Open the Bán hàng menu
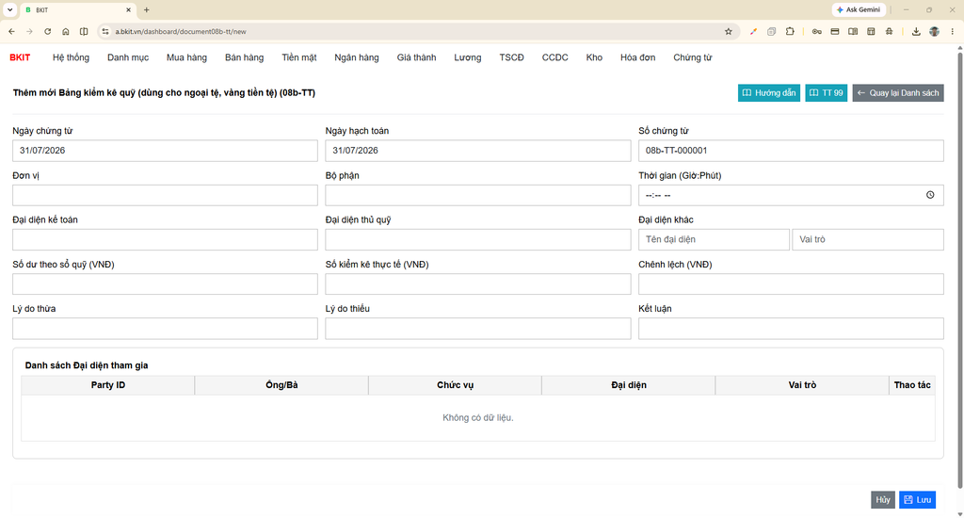Image resolution: width=964 pixels, height=518 pixels. (x=244, y=57)
